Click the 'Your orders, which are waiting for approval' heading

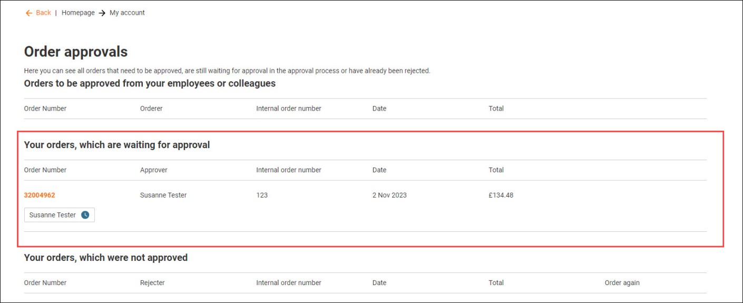tap(117, 145)
